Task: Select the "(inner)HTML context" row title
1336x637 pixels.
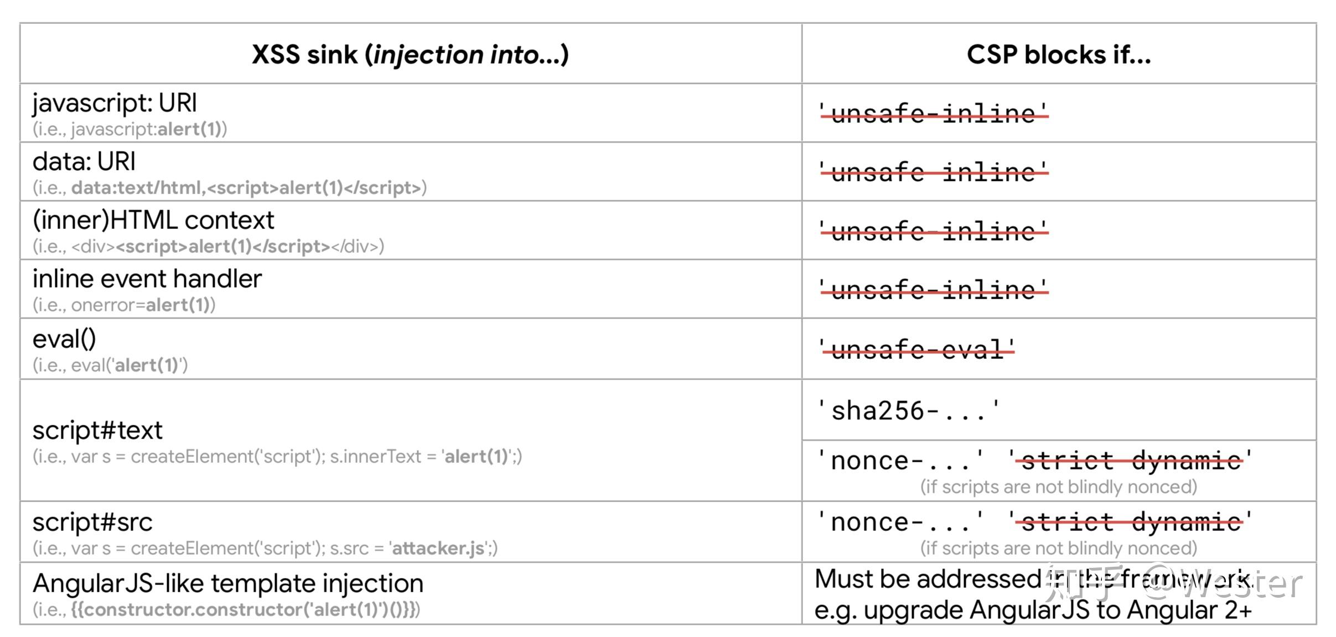Action: pos(153,220)
